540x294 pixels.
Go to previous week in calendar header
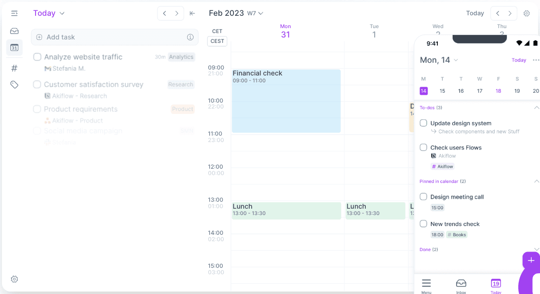[498, 13]
